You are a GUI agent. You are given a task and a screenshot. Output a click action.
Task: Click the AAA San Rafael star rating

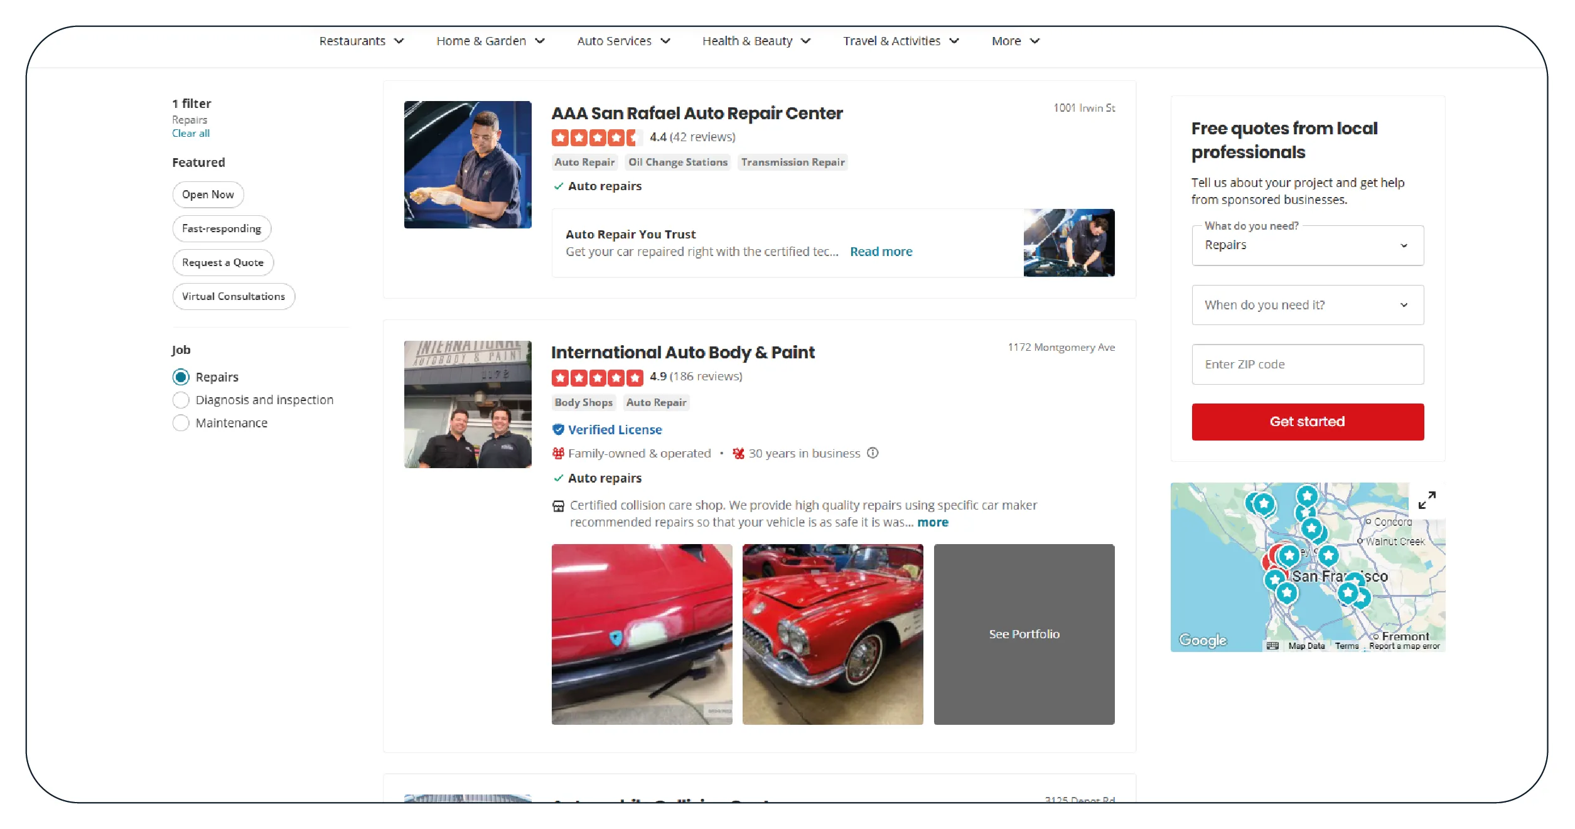pyautogui.click(x=596, y=137)
